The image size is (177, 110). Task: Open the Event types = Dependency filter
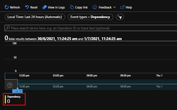coord(90,17)
